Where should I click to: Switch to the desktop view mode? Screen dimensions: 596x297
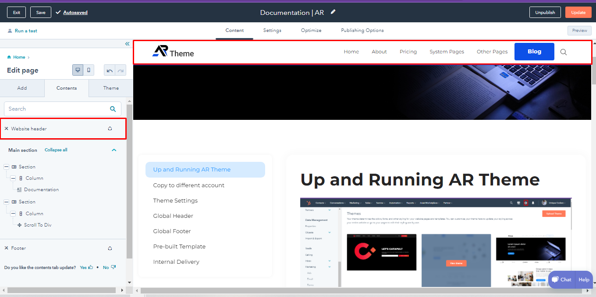[78, 70]
